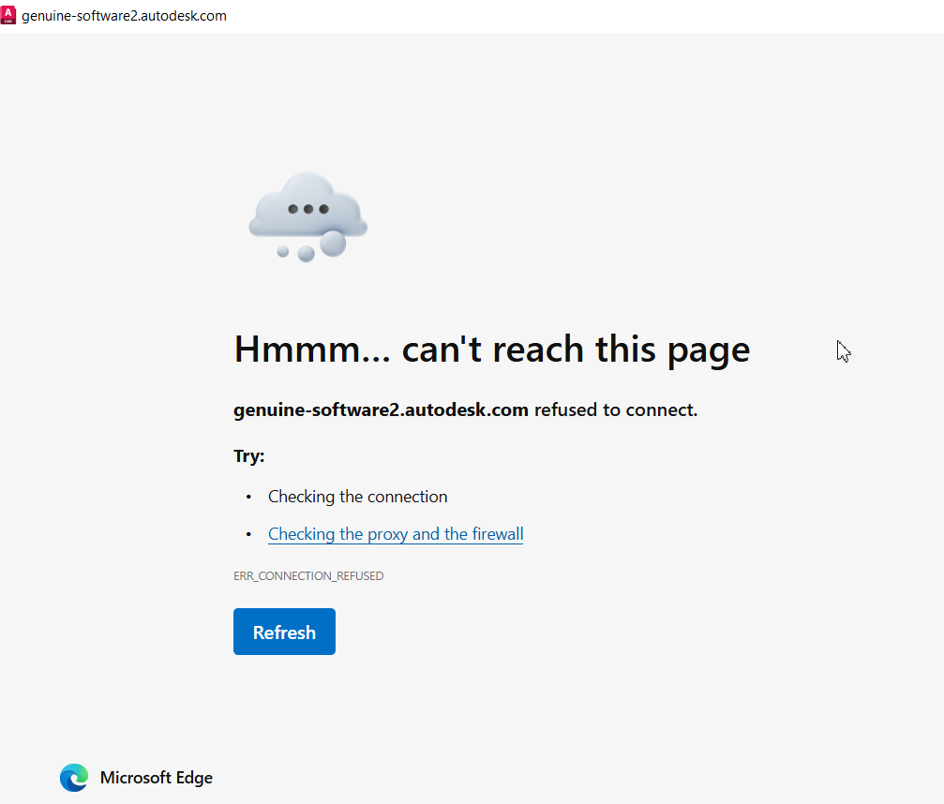This screenshot has height=804, width=944.
Task: Click the Microsoft Edge logo icon
Action: point(74,778)
